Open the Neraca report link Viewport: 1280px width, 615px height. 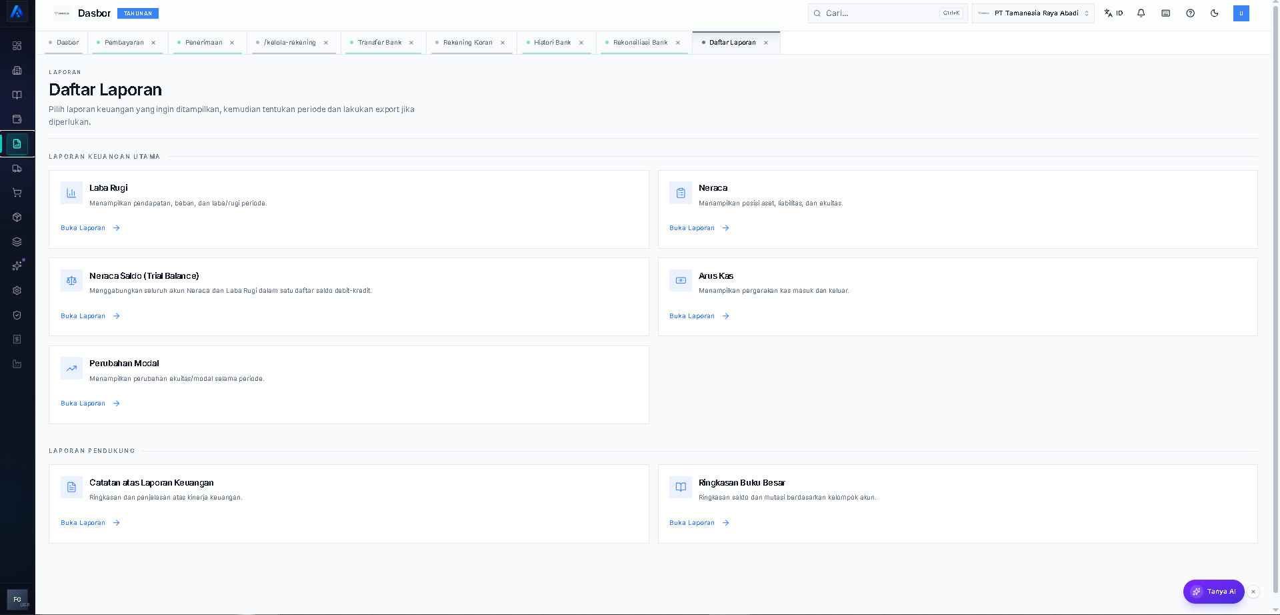click(x=699, y=228)
